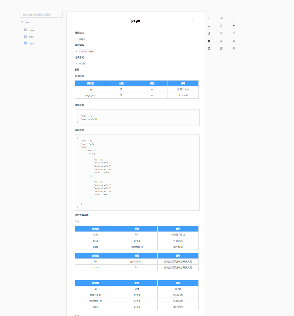Click the 'name' parameter cell in u table
The image size is (294, 316).
96,307
